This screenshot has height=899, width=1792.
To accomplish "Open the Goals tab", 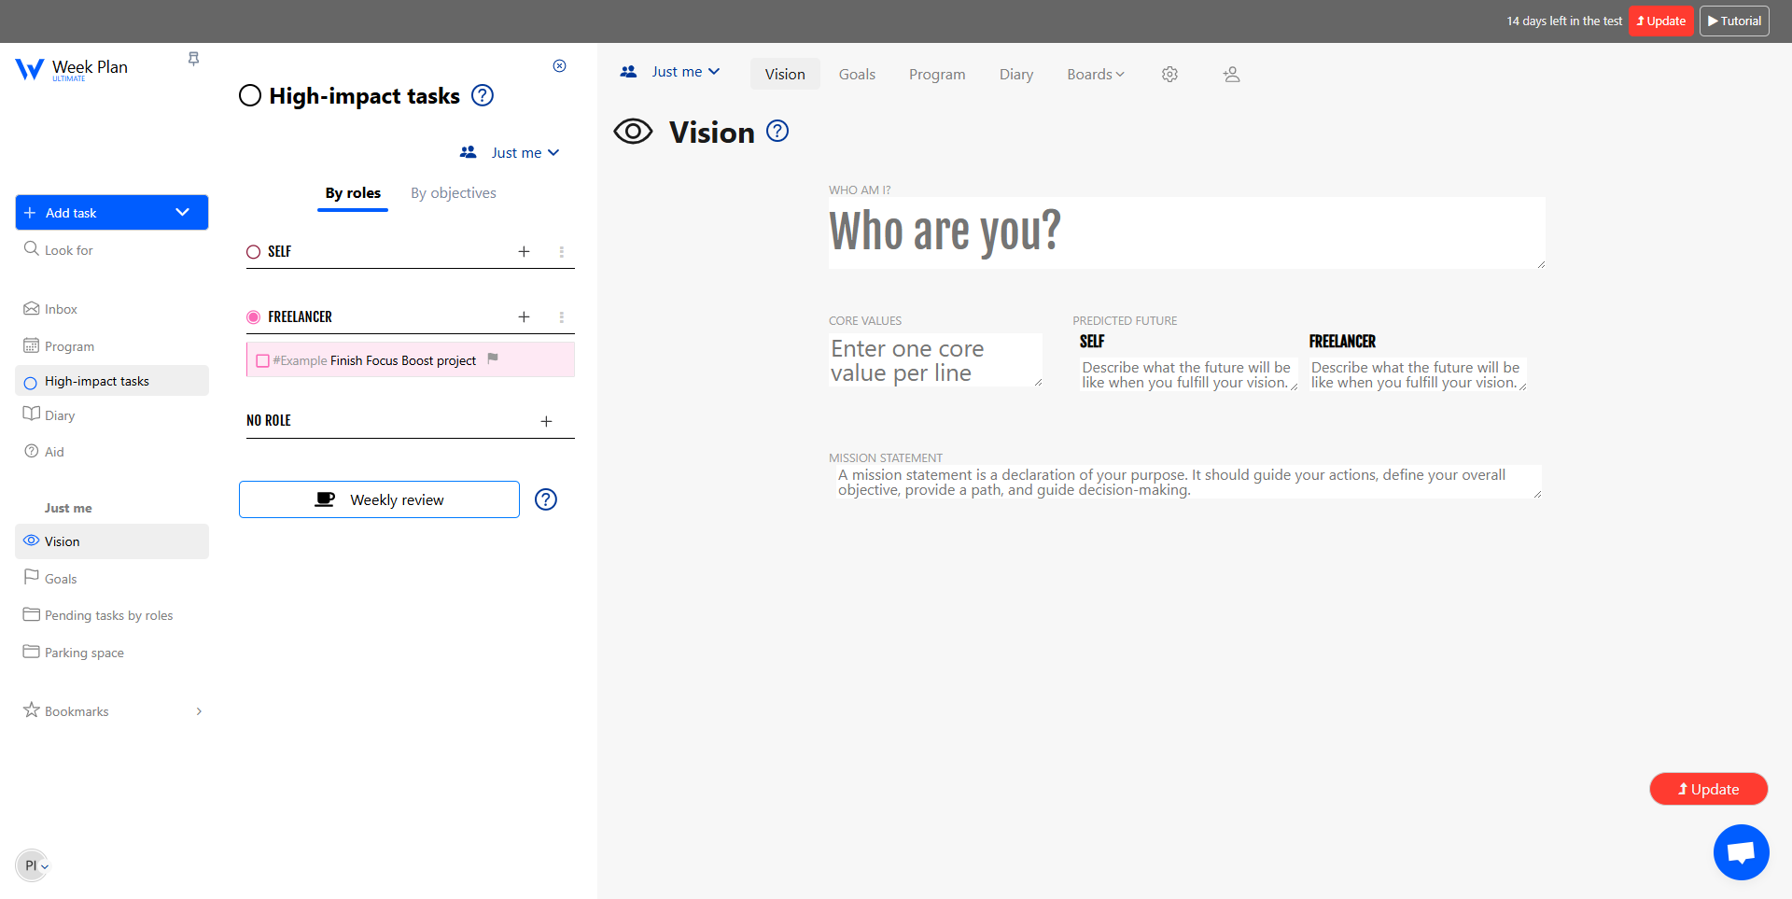I will (x=857, y=74).
